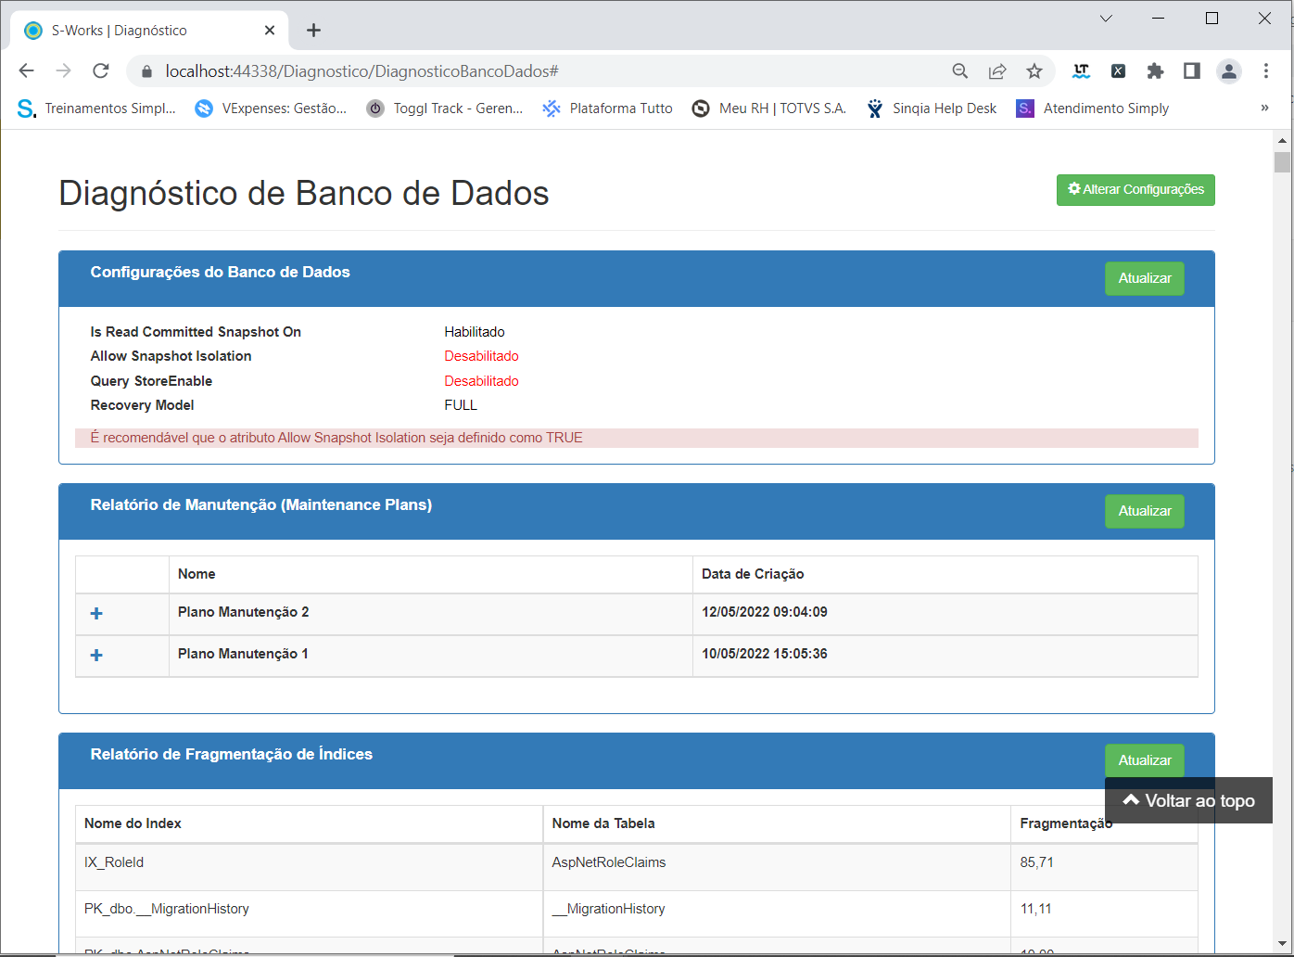The image size is (1294, 957).
Task: Expand Plano Manutenção 1 row
Action: 96,656
